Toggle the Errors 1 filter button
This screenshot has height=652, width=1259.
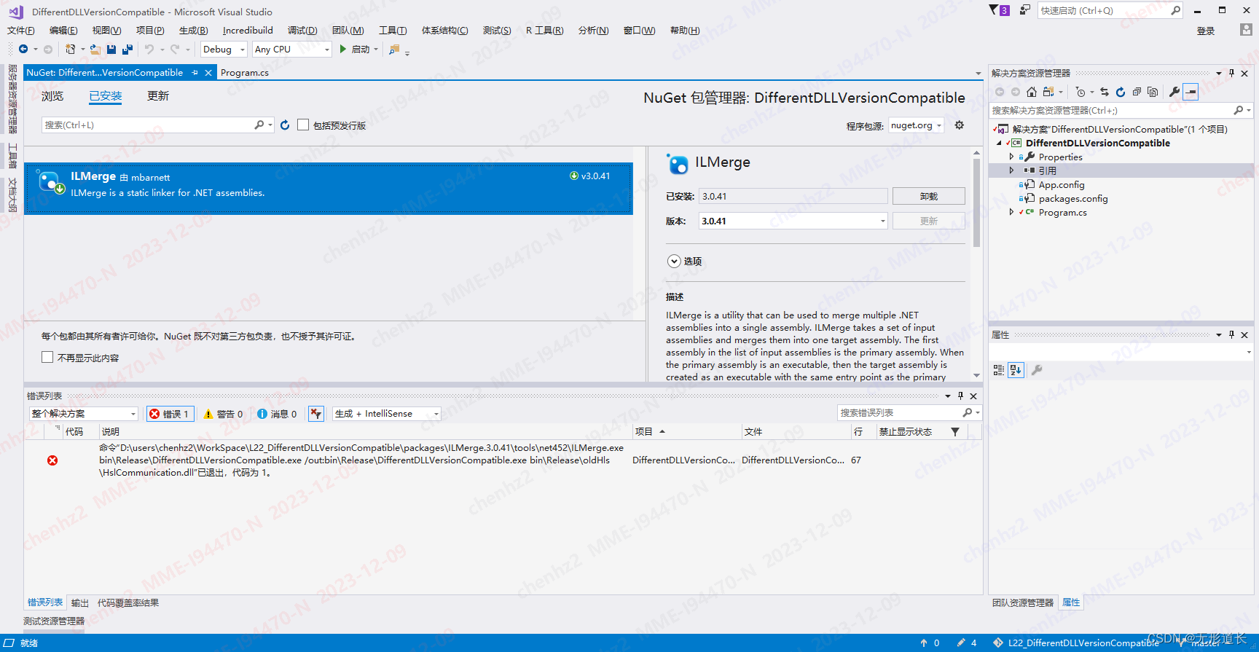(170, 414)
